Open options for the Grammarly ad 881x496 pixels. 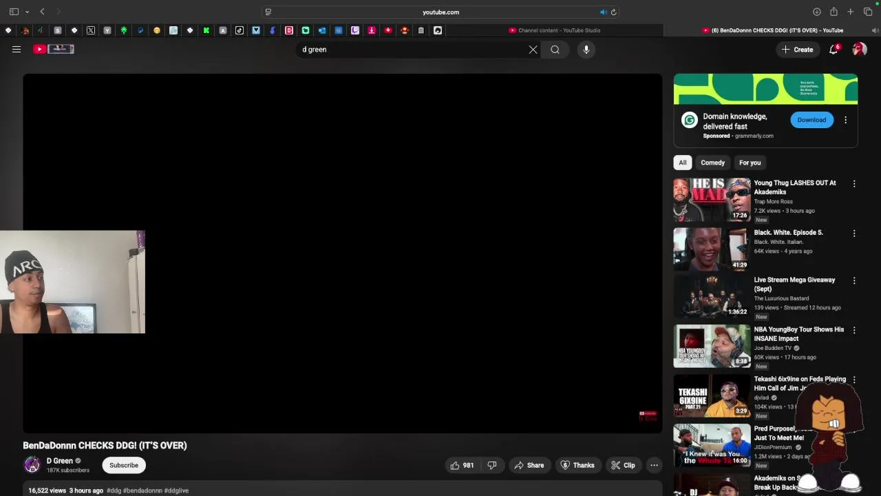pos(845,120)
